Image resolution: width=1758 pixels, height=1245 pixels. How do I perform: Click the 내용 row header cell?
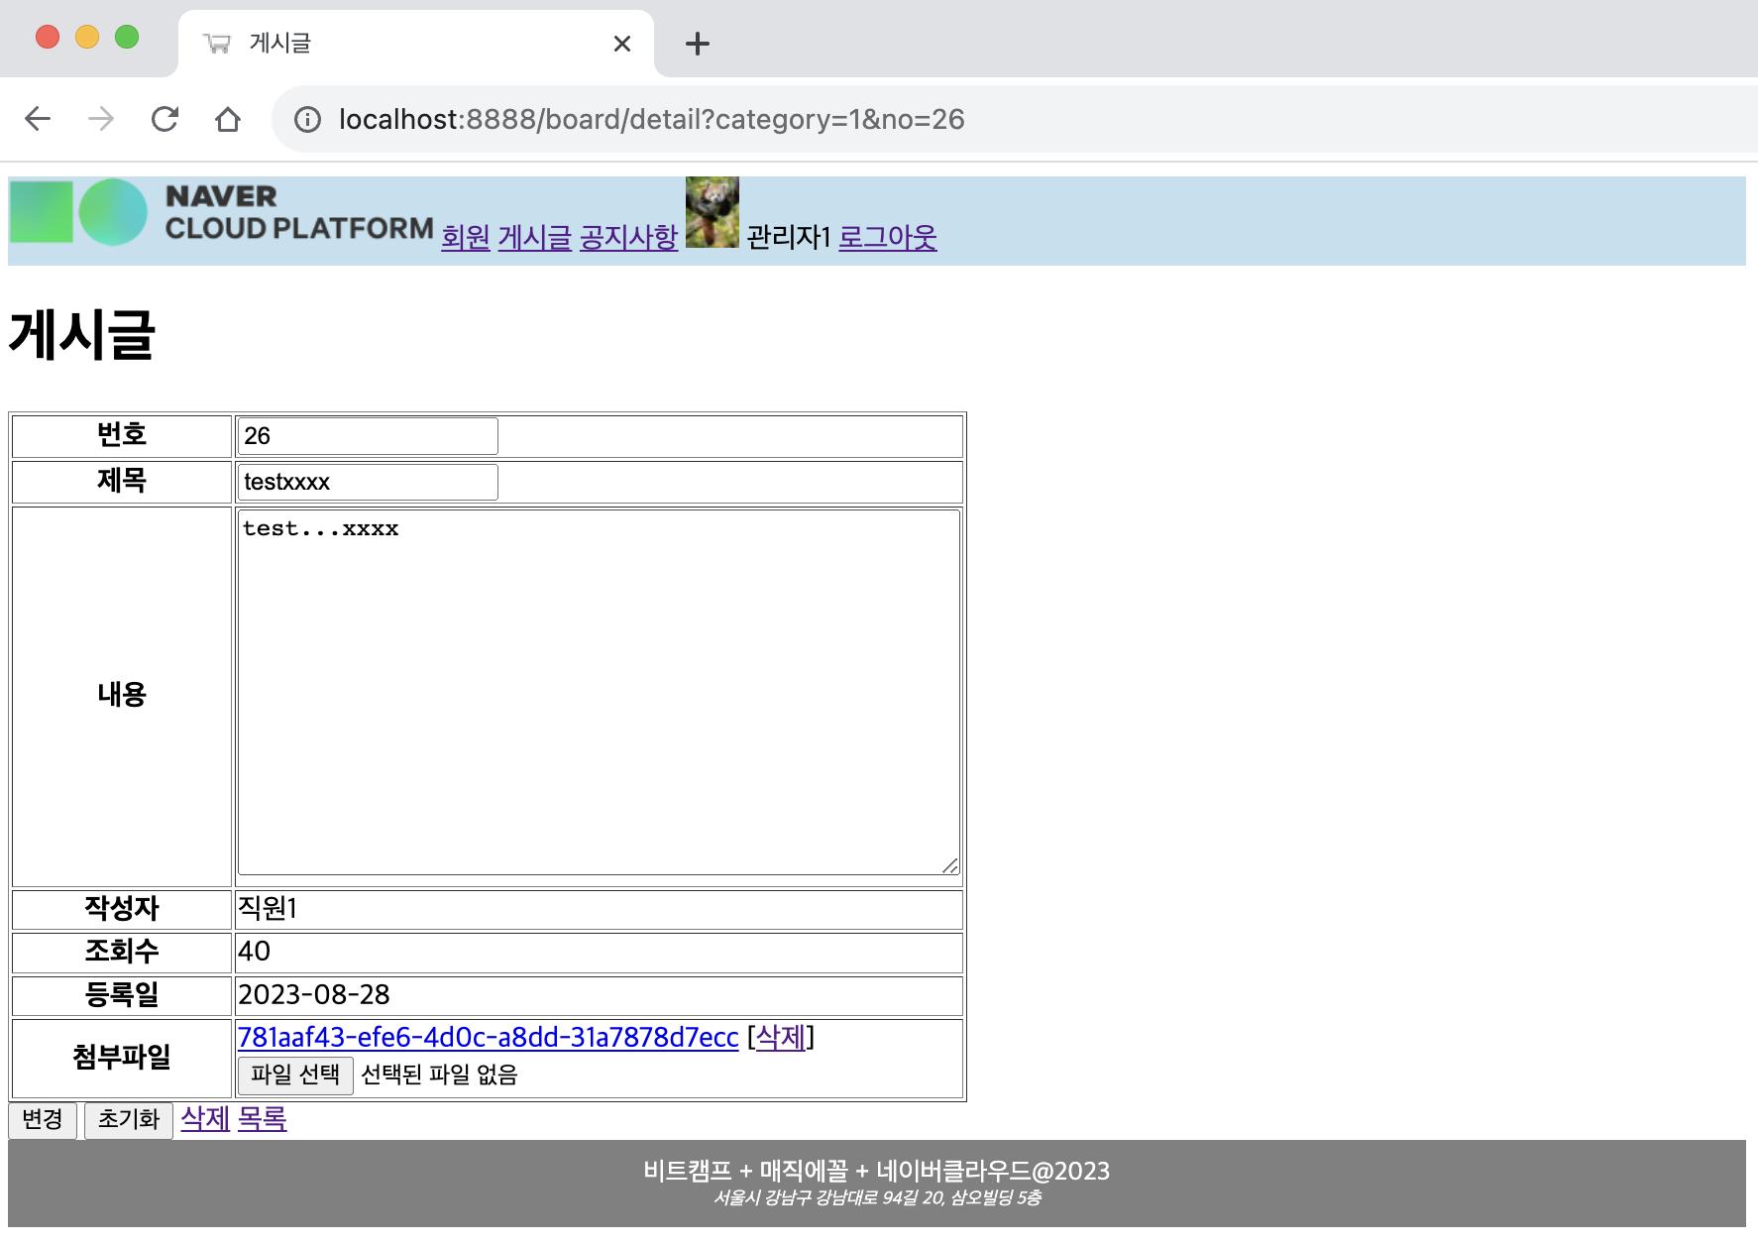pyautogui.click(x=122, y=696)
